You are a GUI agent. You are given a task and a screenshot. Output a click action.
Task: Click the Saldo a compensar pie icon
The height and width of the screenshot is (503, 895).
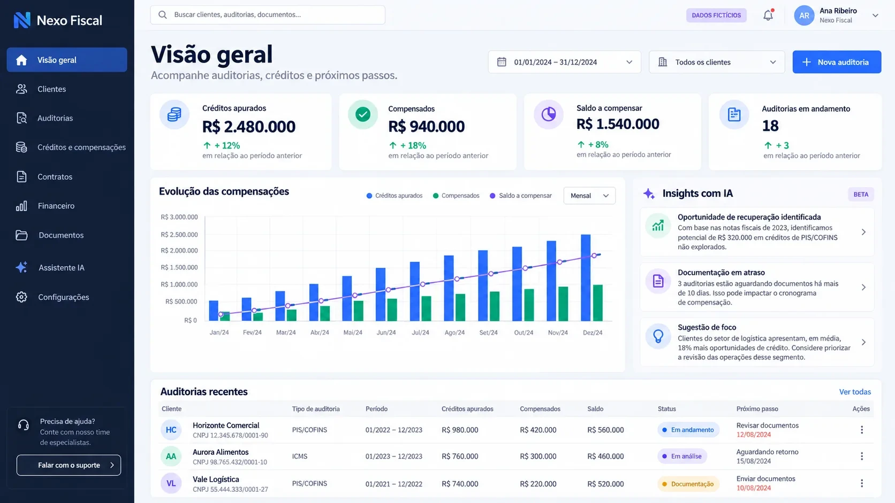tap(549, 114)
